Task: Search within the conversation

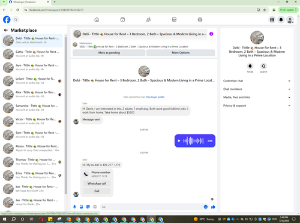Action: tap(263, 66)
